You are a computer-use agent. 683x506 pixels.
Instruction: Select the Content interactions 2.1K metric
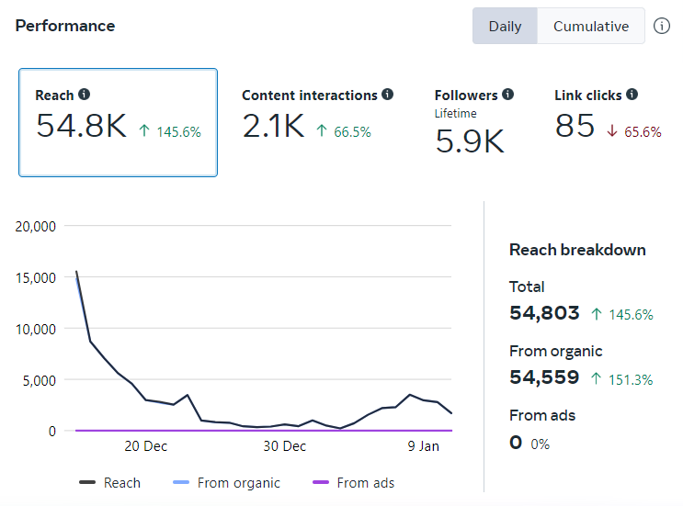(x=317, y=115)
